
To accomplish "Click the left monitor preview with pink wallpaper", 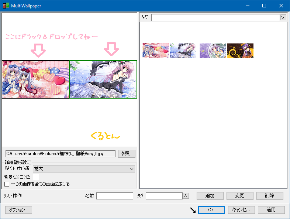I will click(35, 79).
